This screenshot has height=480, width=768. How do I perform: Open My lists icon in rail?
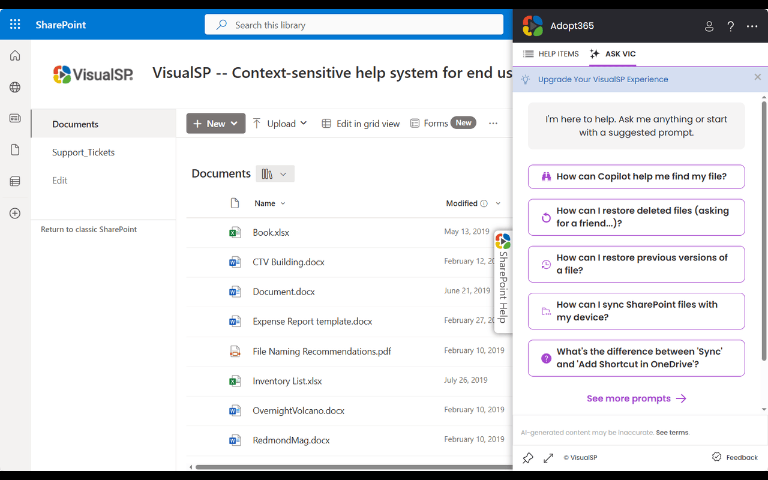[15, 181]
